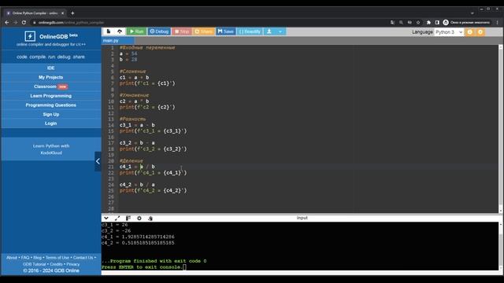Open the Privacy footer link

tap(73, 264)
